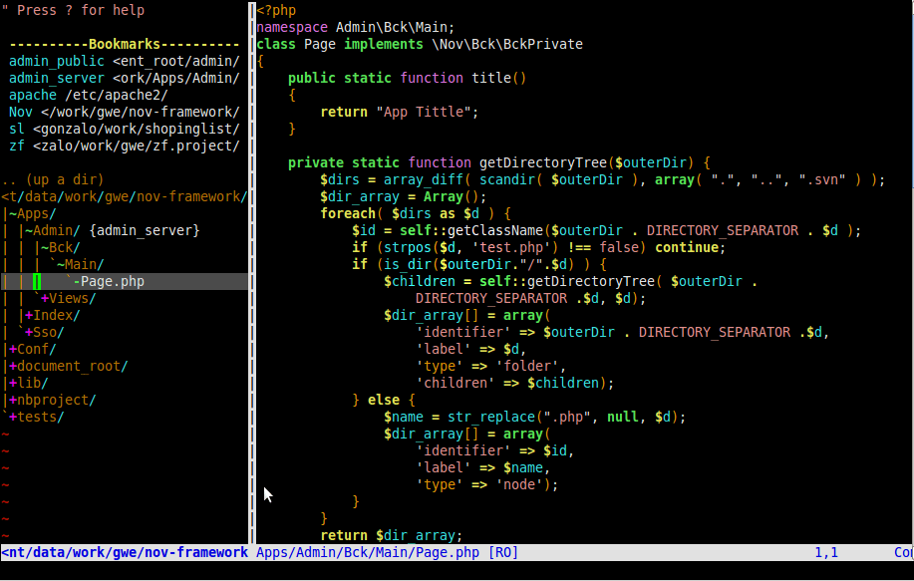Click the 'Press ? for help' line
Screen dimensions: 914x581
tap(73, 10)
